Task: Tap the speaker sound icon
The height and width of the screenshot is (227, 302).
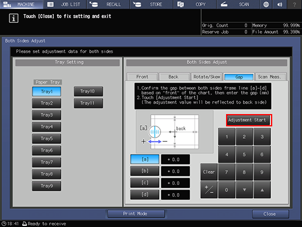Action: pos(280,4)
